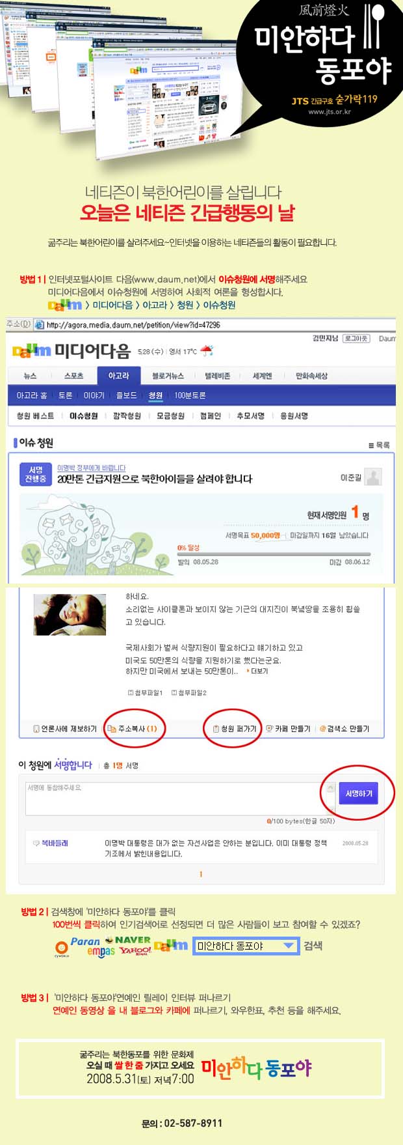Click the scroll arrow in signature box

[x=331, y=788]
